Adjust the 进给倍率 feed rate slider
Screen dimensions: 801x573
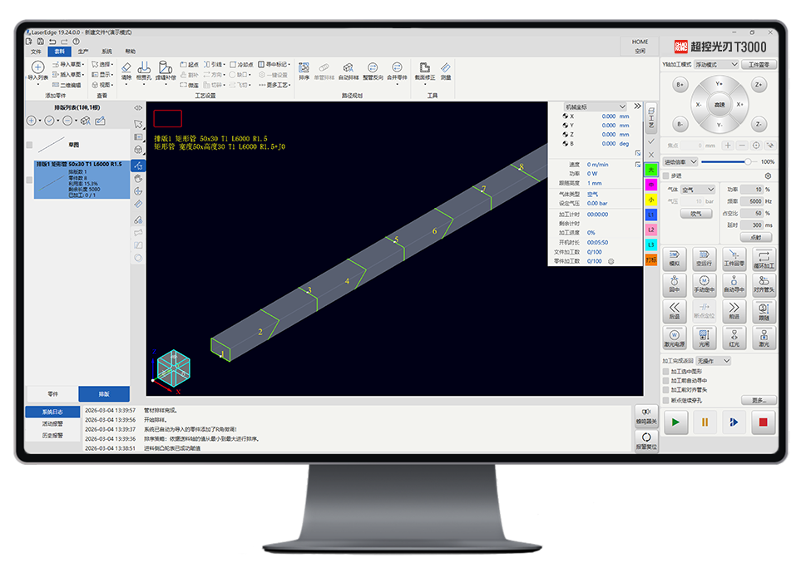pos(746,161)
